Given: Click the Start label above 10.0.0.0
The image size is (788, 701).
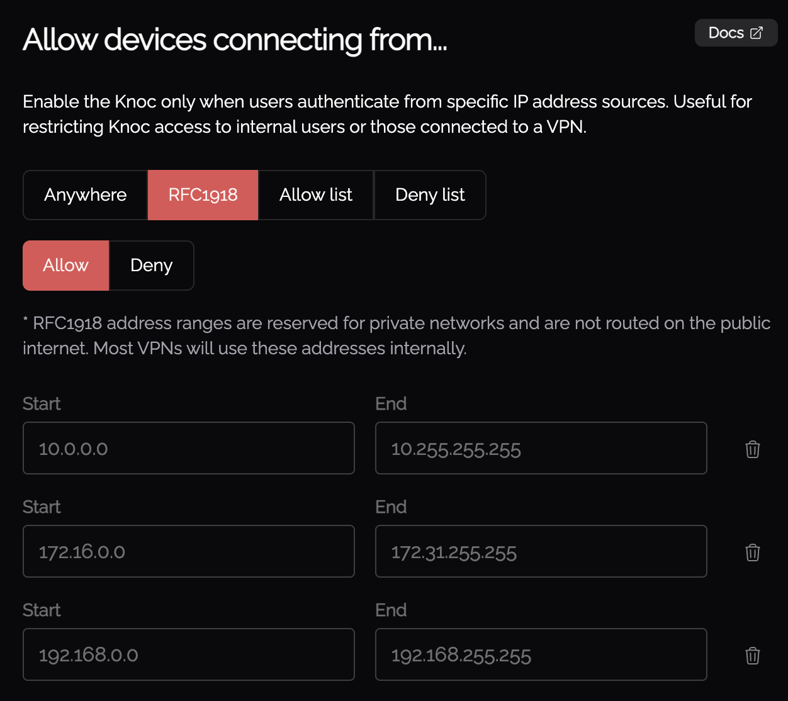Looking at the screenshot, I should point(42,404).
